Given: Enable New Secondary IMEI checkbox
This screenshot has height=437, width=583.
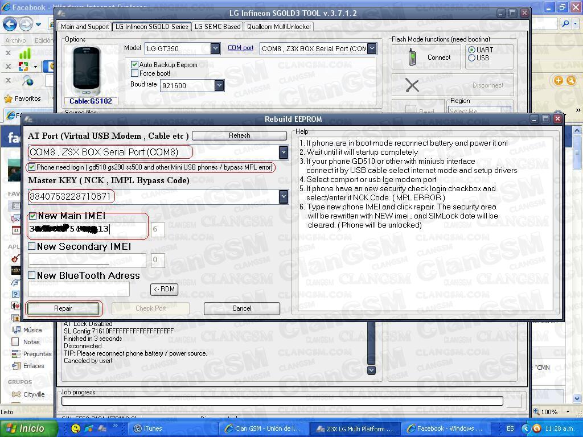Looking at the screenshot, I should click(32, 246).
